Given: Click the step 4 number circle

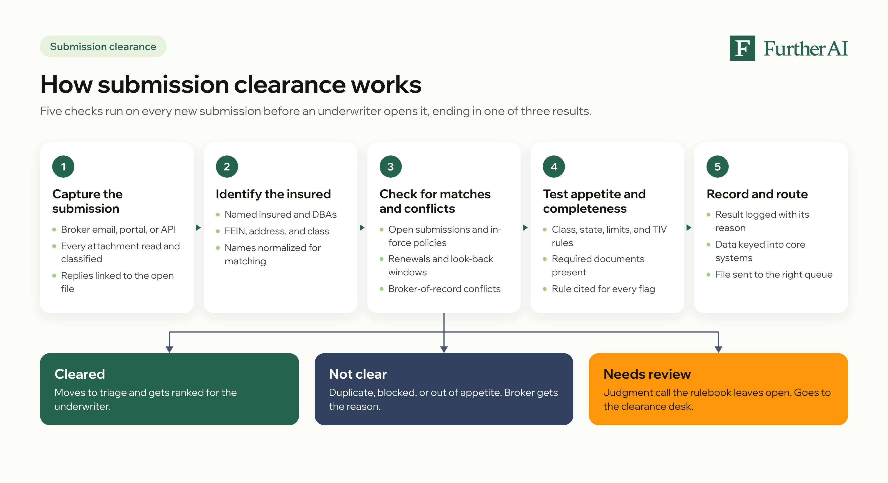Looking at the screenshot, I should coord(554,167).
